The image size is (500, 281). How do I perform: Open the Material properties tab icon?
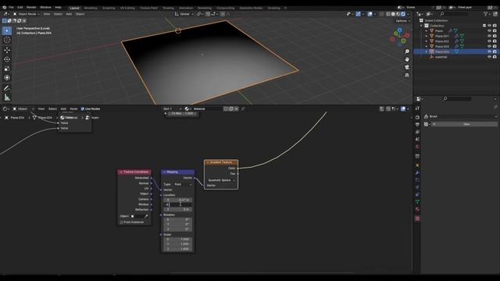point(417,209)
